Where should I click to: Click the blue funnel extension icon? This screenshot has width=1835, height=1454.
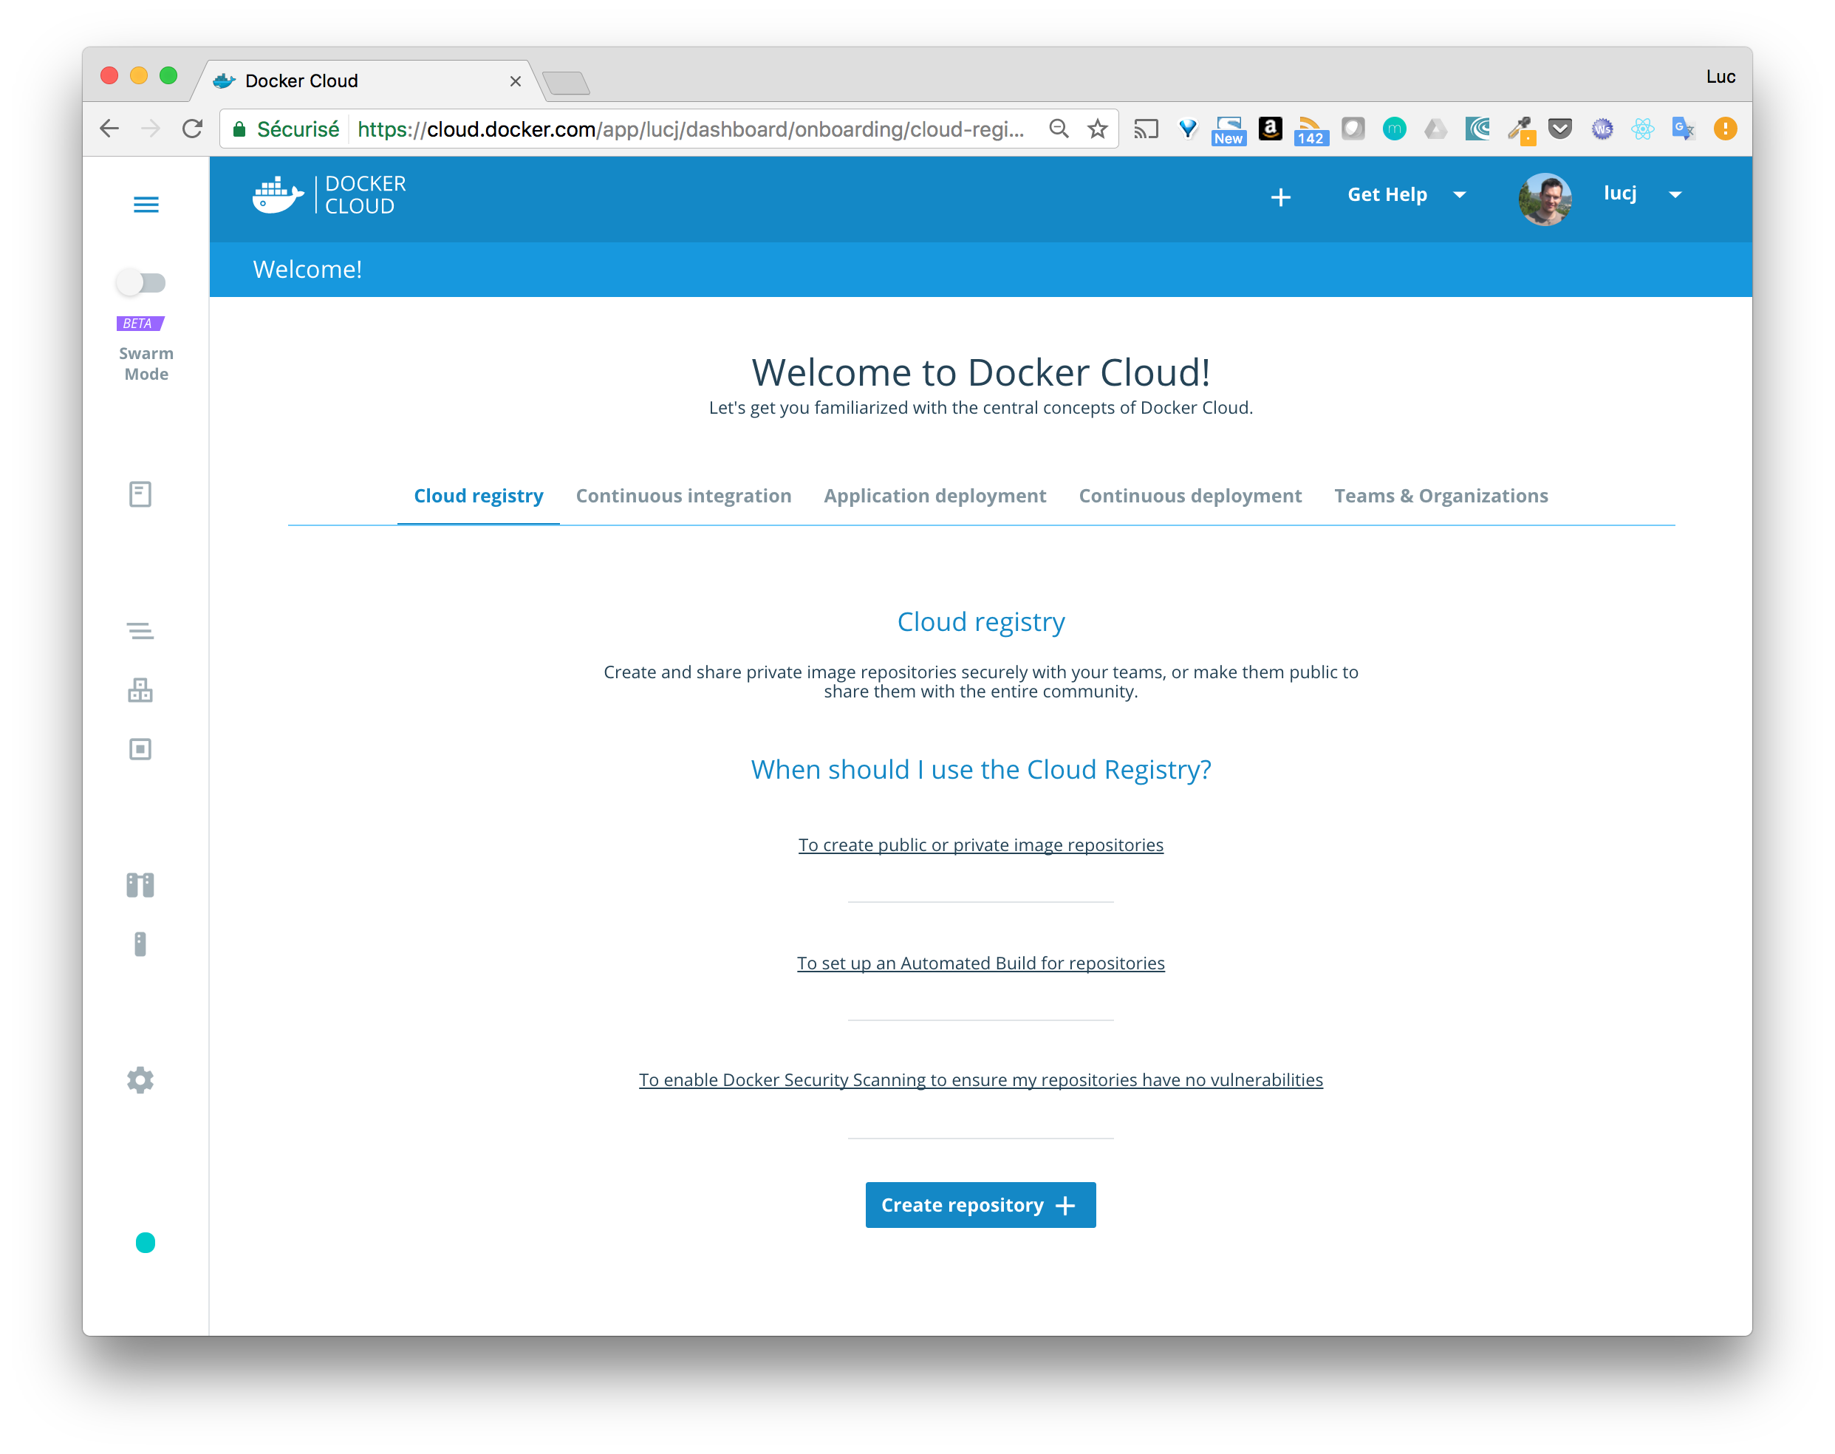(x=1187, y=129)
